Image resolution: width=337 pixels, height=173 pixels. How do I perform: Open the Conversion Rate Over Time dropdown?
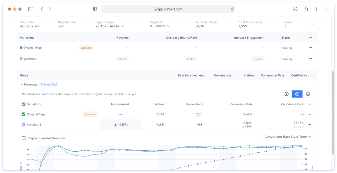point(288,137)
